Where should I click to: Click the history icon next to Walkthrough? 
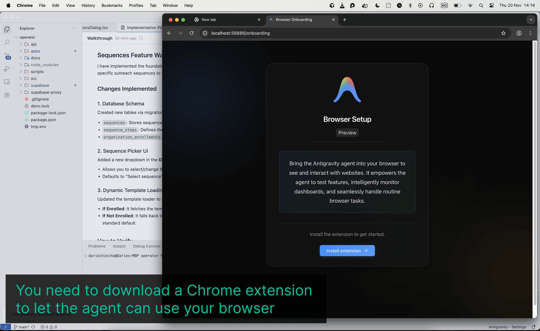coord(141,38)
